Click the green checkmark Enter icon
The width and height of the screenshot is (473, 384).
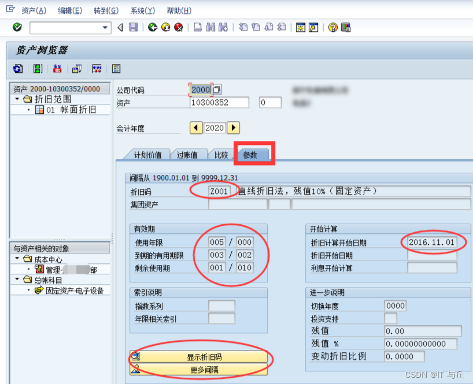(x=17, y=27)
